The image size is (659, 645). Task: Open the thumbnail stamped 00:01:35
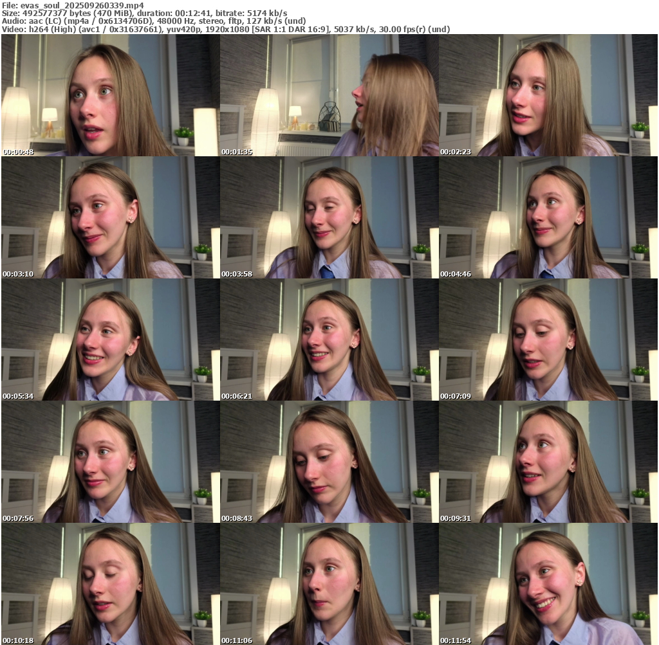329,95
